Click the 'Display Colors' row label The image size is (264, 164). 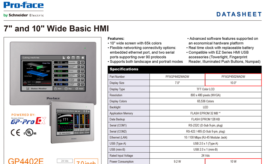pos(118,101)
